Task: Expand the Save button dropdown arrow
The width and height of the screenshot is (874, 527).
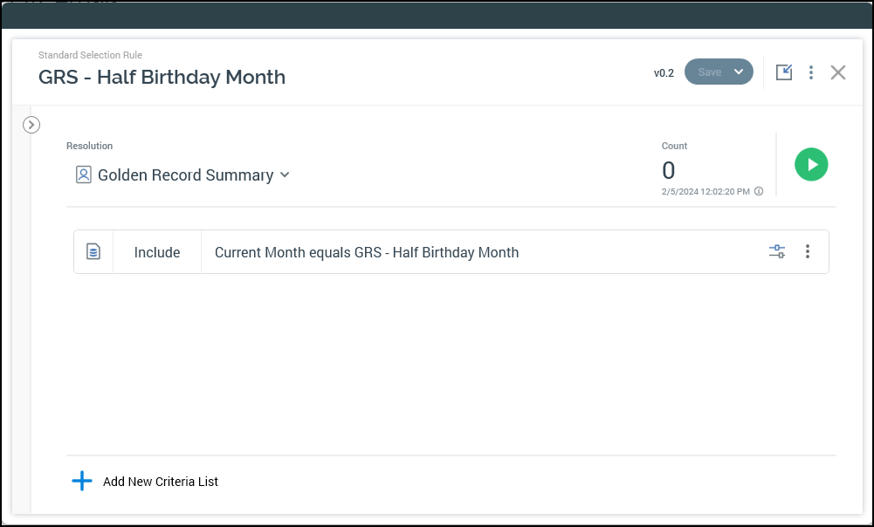Action: tap(739, 72)
